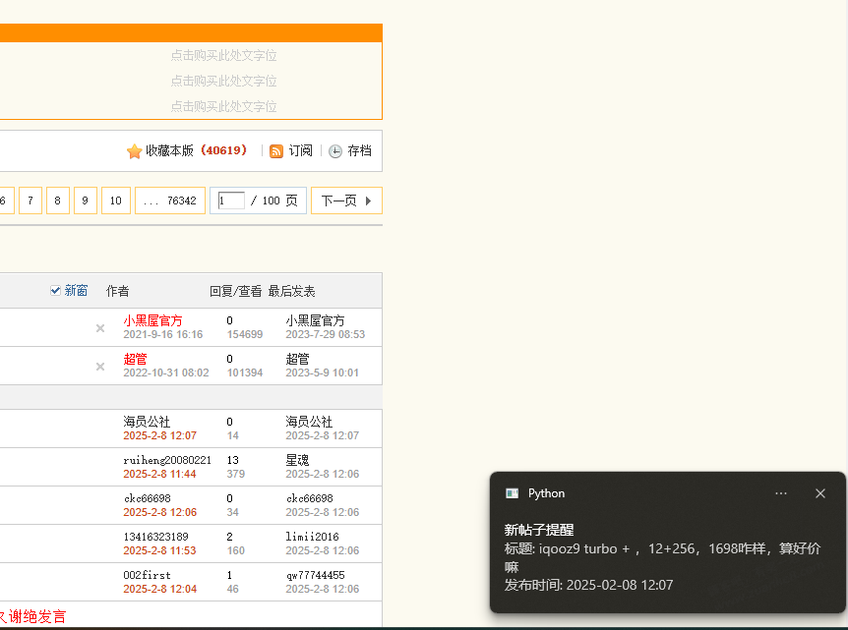Click 下一页 next page button
Screen dimensions: 848x630
pos(346,200)
